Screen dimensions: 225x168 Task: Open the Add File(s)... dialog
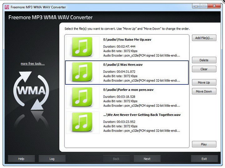(x=204, y=38)
